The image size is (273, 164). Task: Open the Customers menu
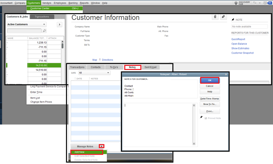pyautogui.click(x=34, y=3)
